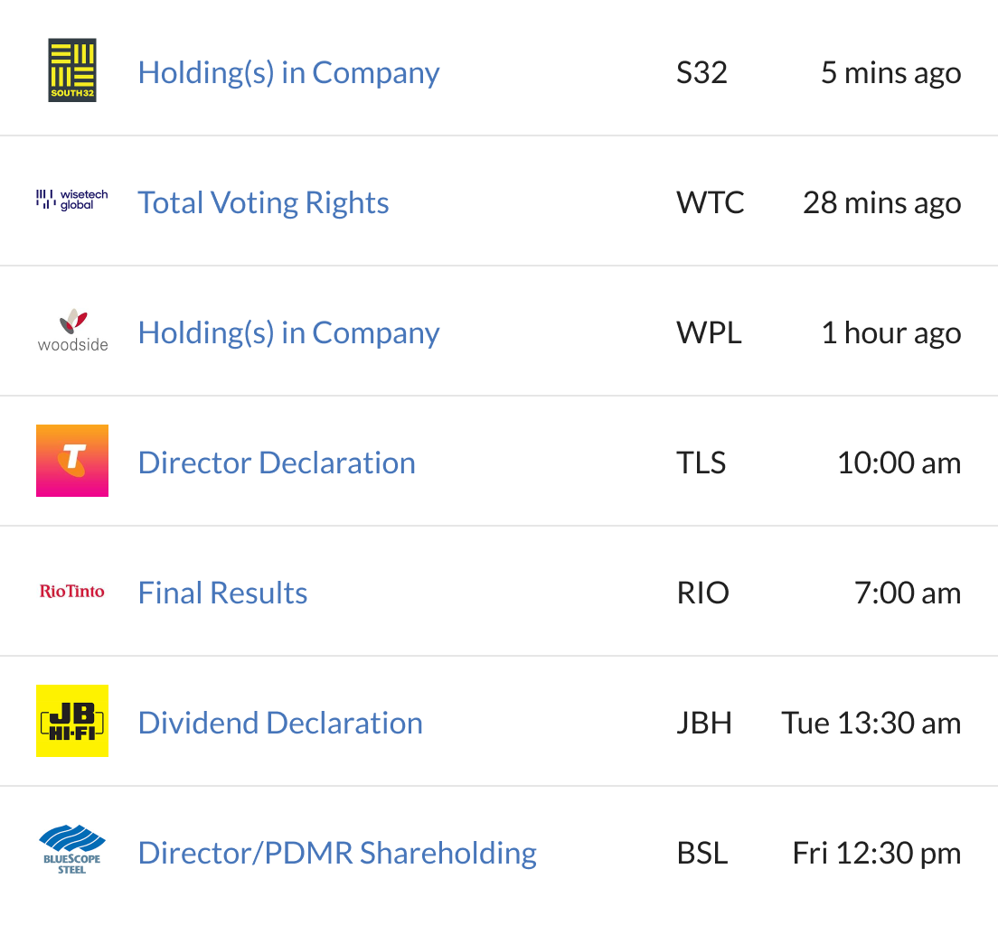Image resolution: width=998 pixels, height=925 pixels.
Task: Open the Dividend Declaration link
Action: [280, 723]
